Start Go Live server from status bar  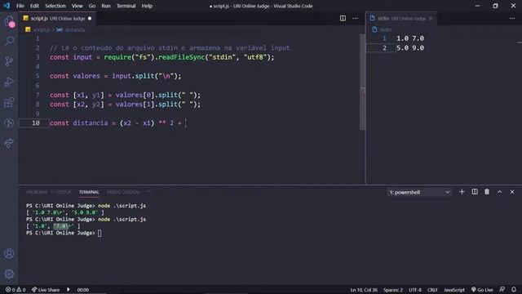[x=482, y=290]
